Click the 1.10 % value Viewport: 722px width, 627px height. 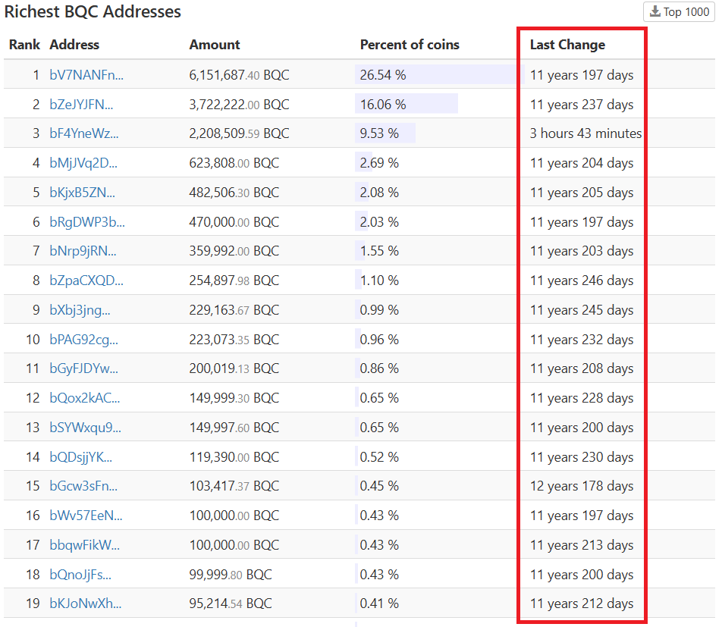tap(379, 281)
